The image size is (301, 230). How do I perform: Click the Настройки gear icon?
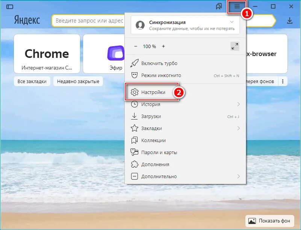[135, 92]
